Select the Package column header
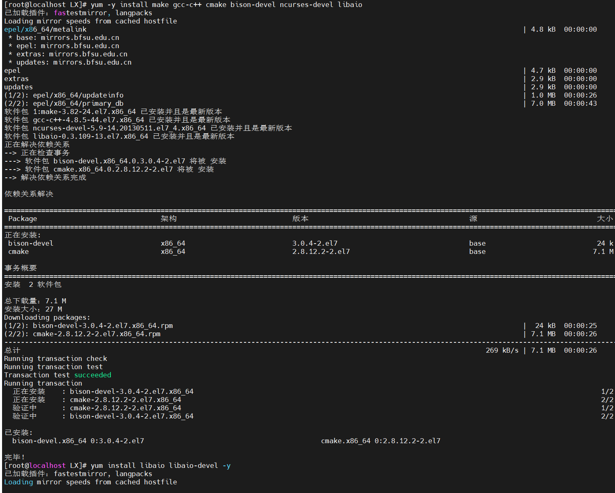 pos(23,219)
